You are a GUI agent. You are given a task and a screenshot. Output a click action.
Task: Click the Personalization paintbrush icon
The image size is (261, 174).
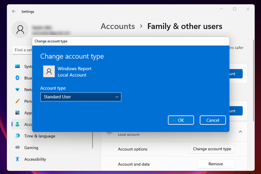tap(17, 100)
